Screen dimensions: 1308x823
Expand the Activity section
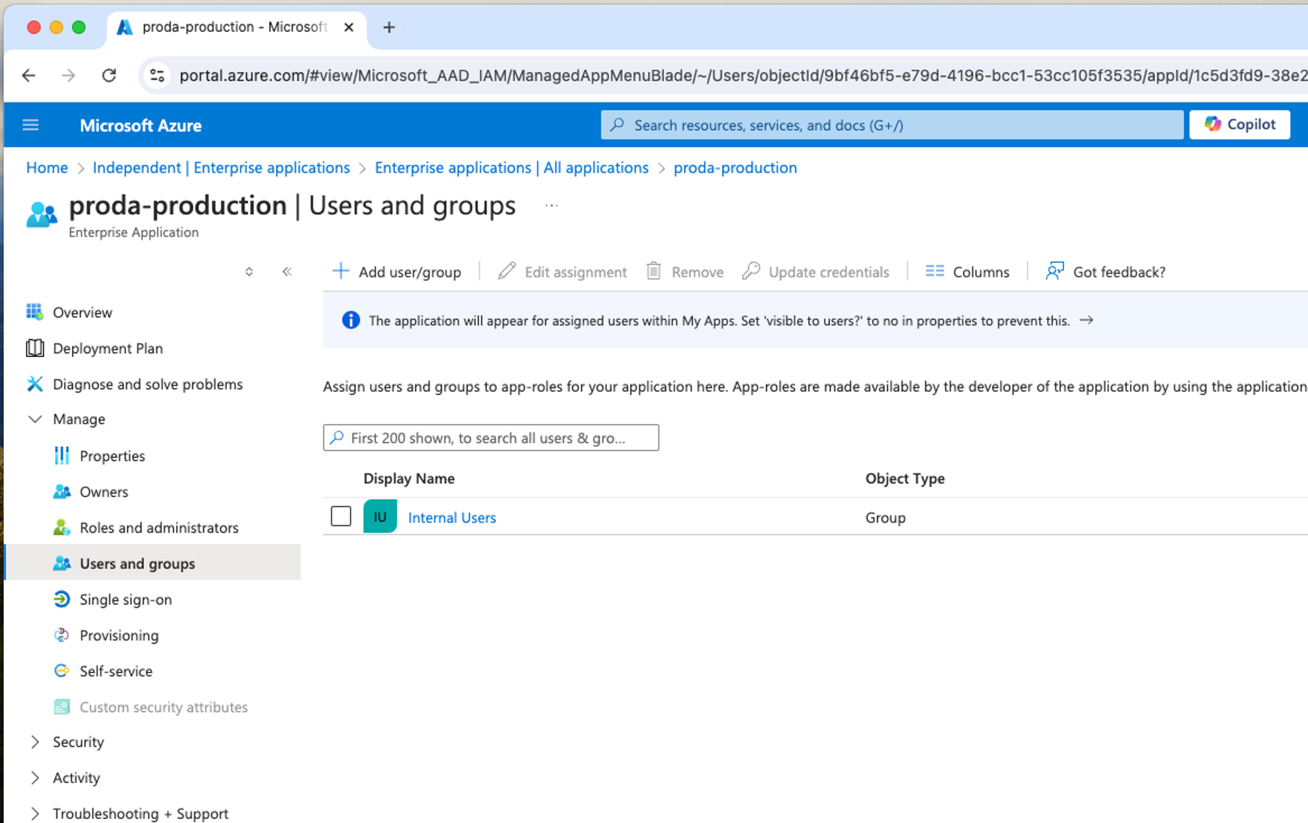[35, 778]
